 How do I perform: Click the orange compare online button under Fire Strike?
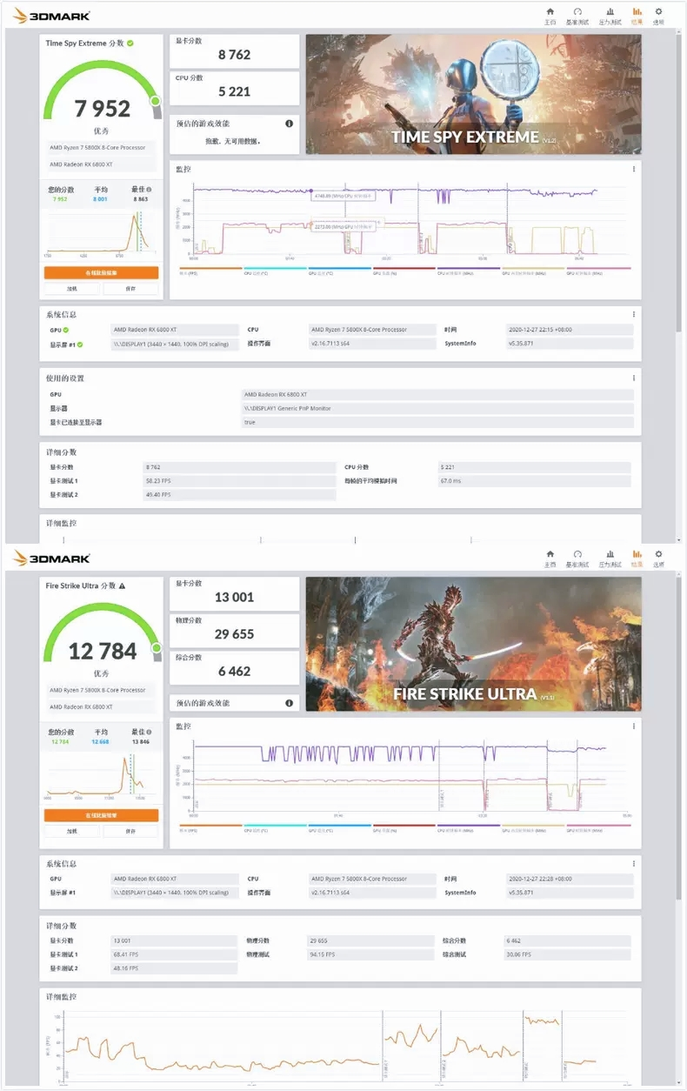(x=101, y=815)
